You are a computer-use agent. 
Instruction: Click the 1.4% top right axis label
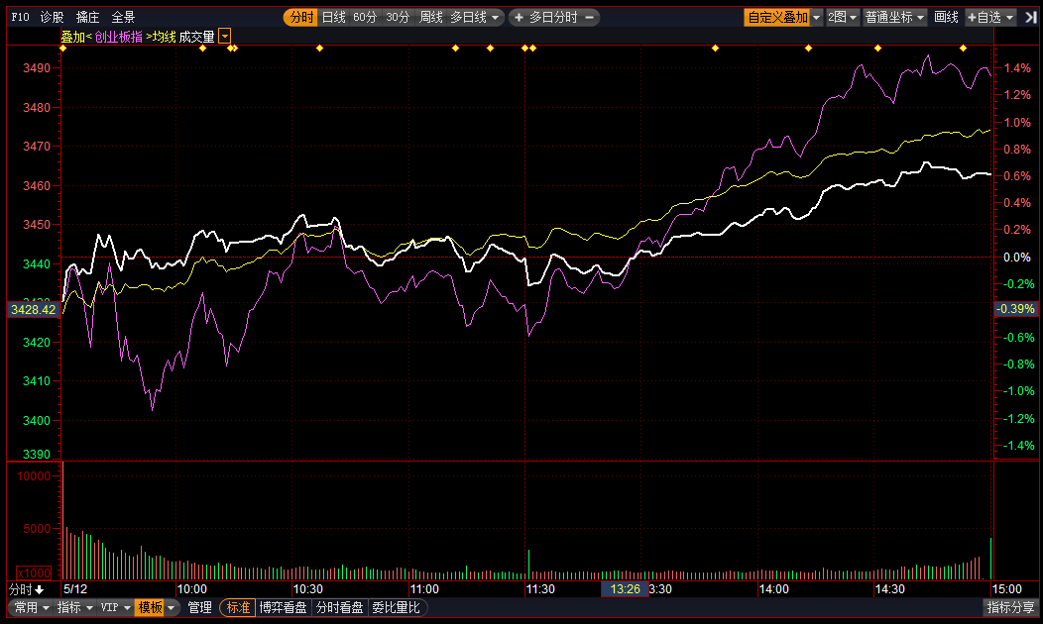1017,67
